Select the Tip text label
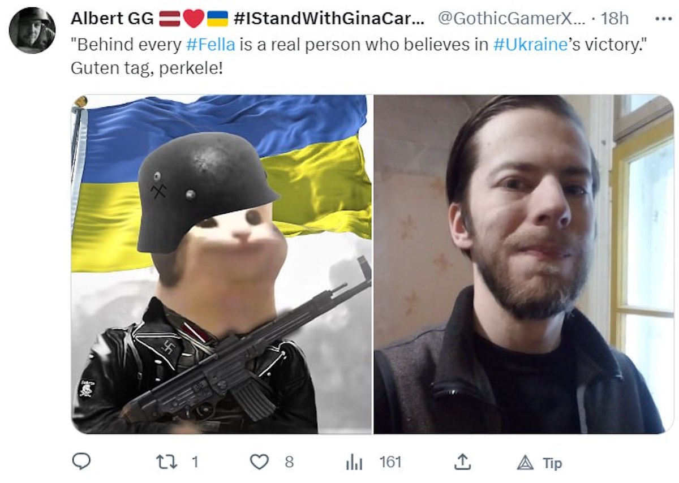Image resolution: width=679 pixels, height=483 pixels. [x=553, y=463]
